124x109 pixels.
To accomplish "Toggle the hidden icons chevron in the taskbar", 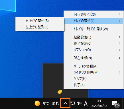I will click(x=65, y=103).
